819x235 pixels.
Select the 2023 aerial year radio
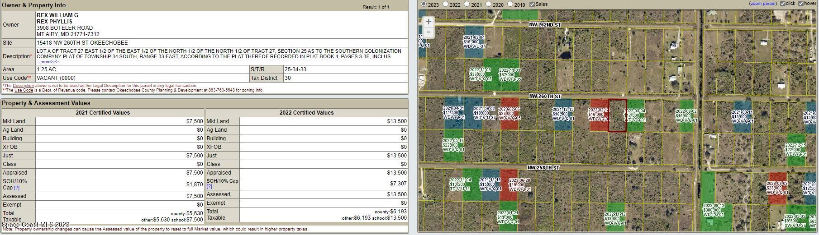(x=424, y=4)
